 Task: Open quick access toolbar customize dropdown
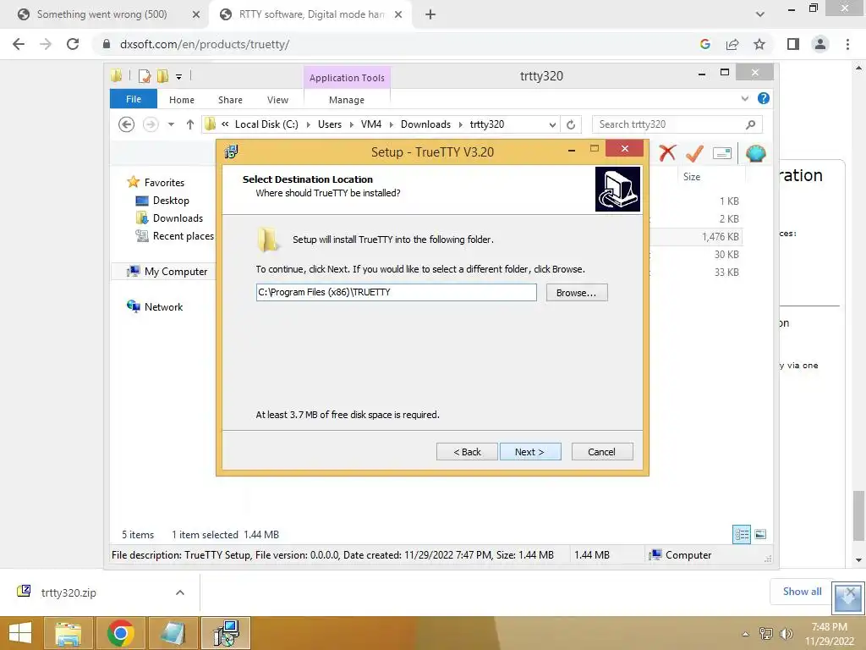click(x=179, y=77)
